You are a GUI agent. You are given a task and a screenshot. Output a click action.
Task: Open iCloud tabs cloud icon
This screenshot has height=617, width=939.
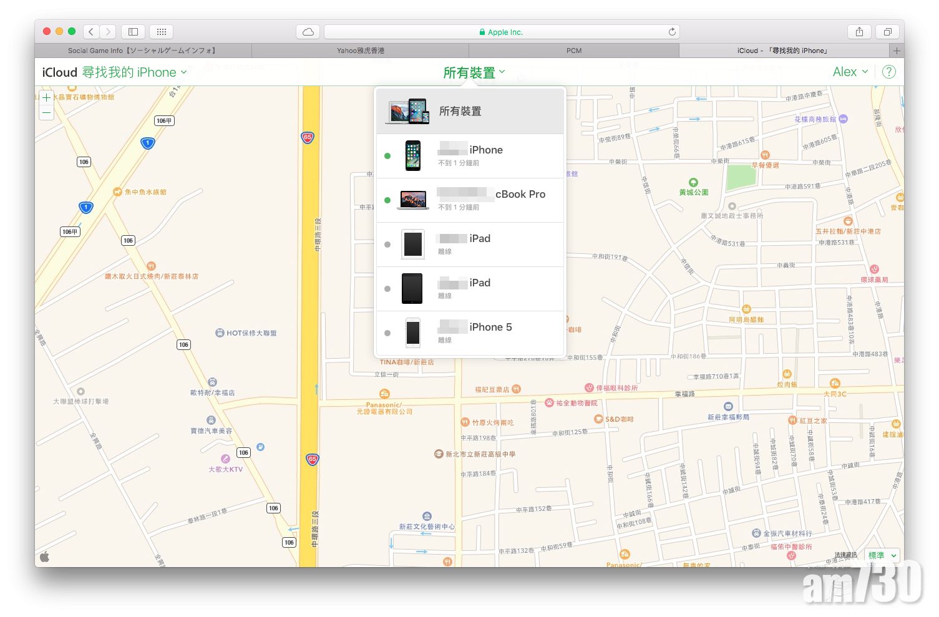click(308, 32)
